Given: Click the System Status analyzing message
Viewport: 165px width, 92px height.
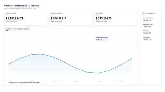Looking at the screenshot, I should pyautogui.click(x=25, y=82).
